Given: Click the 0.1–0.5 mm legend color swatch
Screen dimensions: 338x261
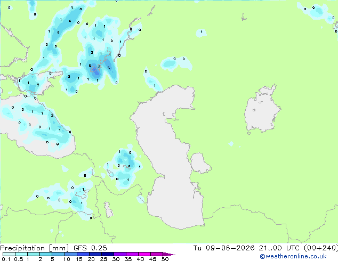Looking at the screenshot, I should coord(9,254).
